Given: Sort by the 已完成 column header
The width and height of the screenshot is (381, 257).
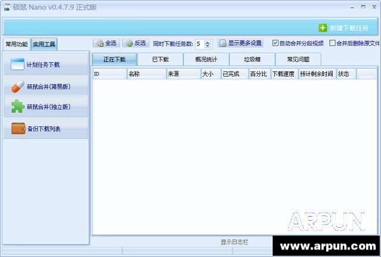Looking at the screenshot, I should pos(235,74).
